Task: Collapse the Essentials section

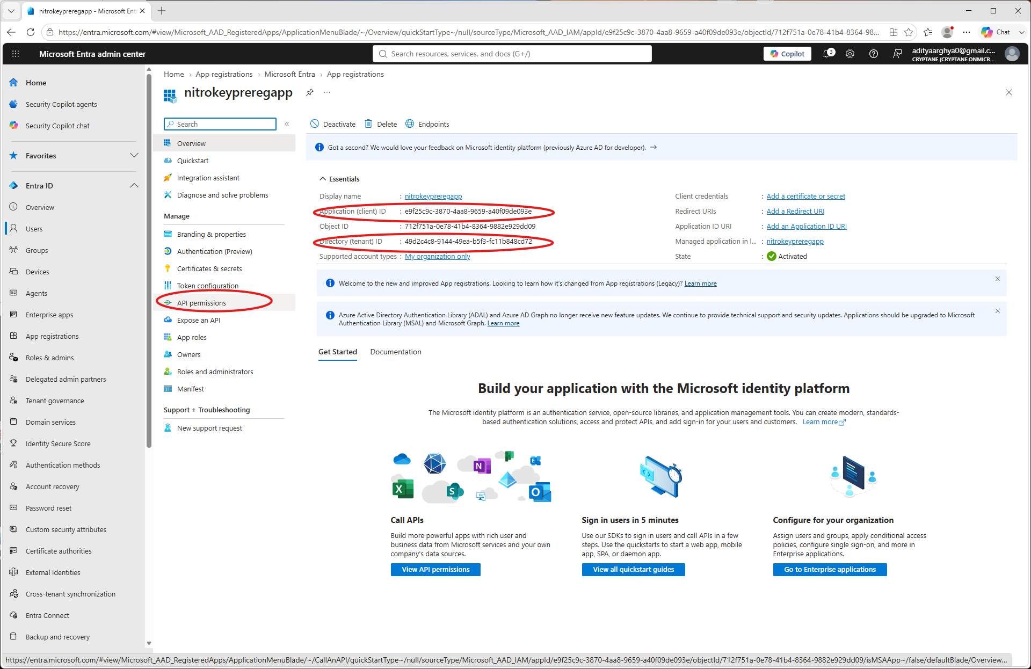Action: 339,179
